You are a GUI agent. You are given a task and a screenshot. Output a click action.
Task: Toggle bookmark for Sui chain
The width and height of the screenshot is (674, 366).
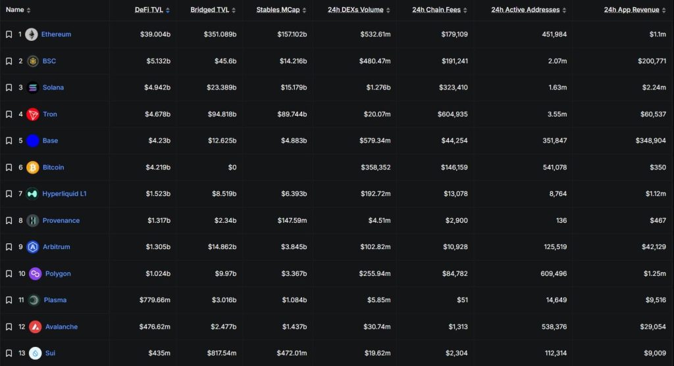point(9,353)
